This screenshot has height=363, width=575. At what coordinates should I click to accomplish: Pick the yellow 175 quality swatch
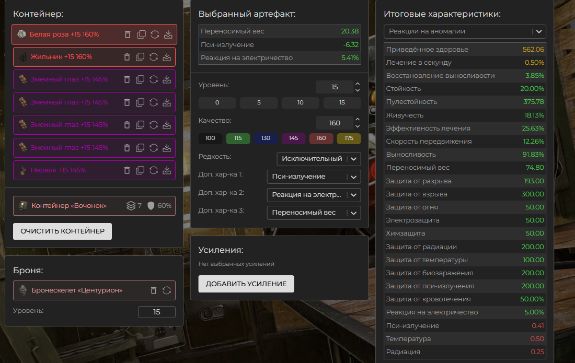349,139
